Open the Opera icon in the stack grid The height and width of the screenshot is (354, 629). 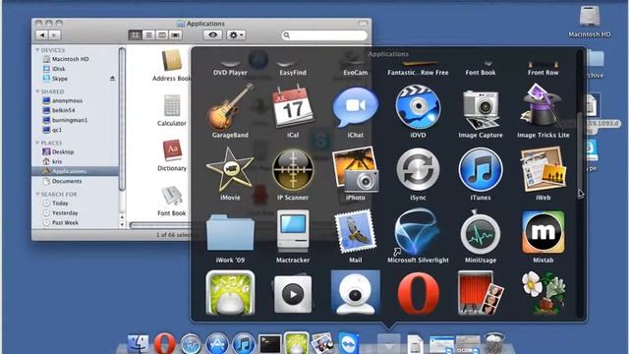(x=418, y=294)
